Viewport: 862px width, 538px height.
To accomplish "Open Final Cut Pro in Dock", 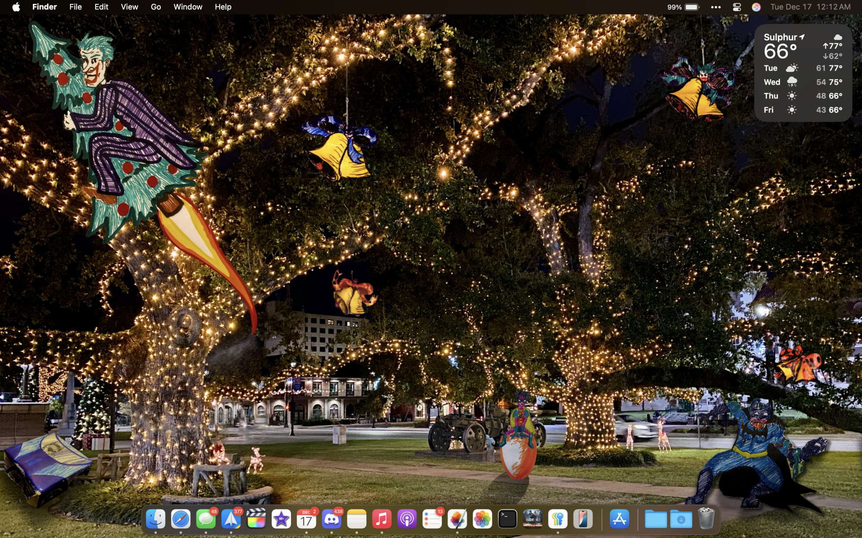I will tap(256, 519).
